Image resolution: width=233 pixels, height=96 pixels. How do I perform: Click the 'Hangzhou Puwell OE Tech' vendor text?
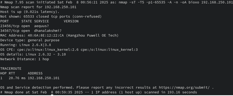point(92,36)
